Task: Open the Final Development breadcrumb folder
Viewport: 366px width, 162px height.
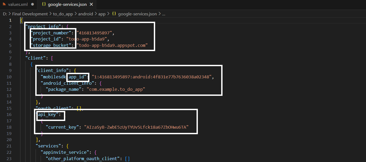Action: click(x=30, y=14)
